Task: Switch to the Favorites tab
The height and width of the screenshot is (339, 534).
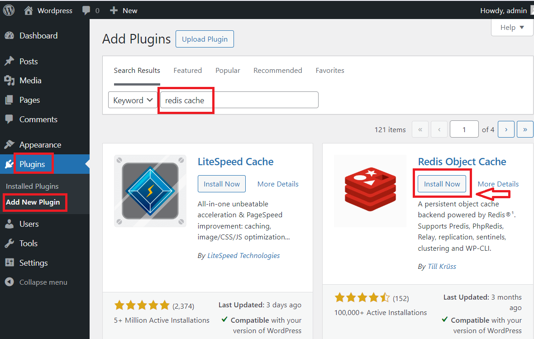Action: 330,71
